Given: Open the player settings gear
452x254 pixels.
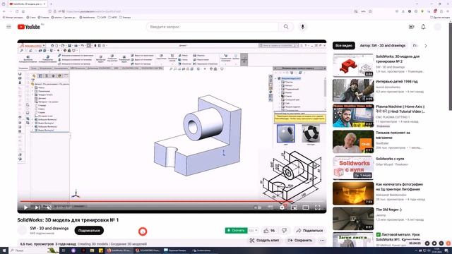Looking at the screenshot, I should point(282,207).
